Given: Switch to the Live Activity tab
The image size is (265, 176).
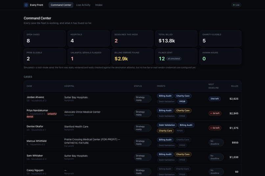Looking at the screenshot, I should 83,5.
